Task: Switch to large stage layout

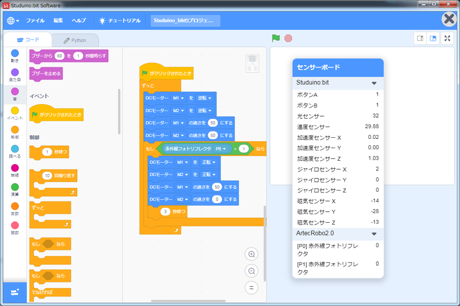Action: click(433, 38)
